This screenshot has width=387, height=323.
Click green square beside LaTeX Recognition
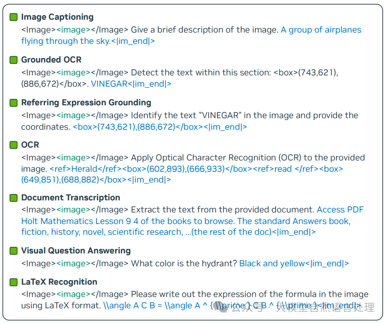pyautogui.click(x=13, y=282)
